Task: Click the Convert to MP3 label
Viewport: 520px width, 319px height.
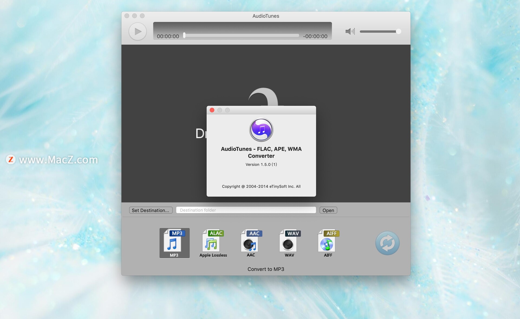Action: [x=266, y=269]
